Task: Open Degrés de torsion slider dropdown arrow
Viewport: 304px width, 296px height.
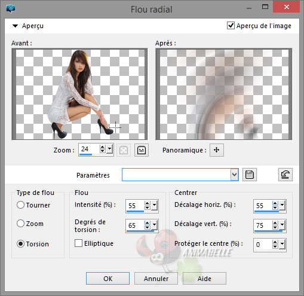Action: point(154,225)
